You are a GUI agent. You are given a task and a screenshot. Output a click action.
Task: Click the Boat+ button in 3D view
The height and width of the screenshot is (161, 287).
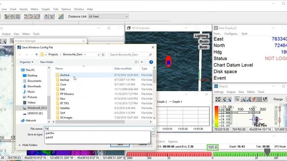[x=204, y=42]
